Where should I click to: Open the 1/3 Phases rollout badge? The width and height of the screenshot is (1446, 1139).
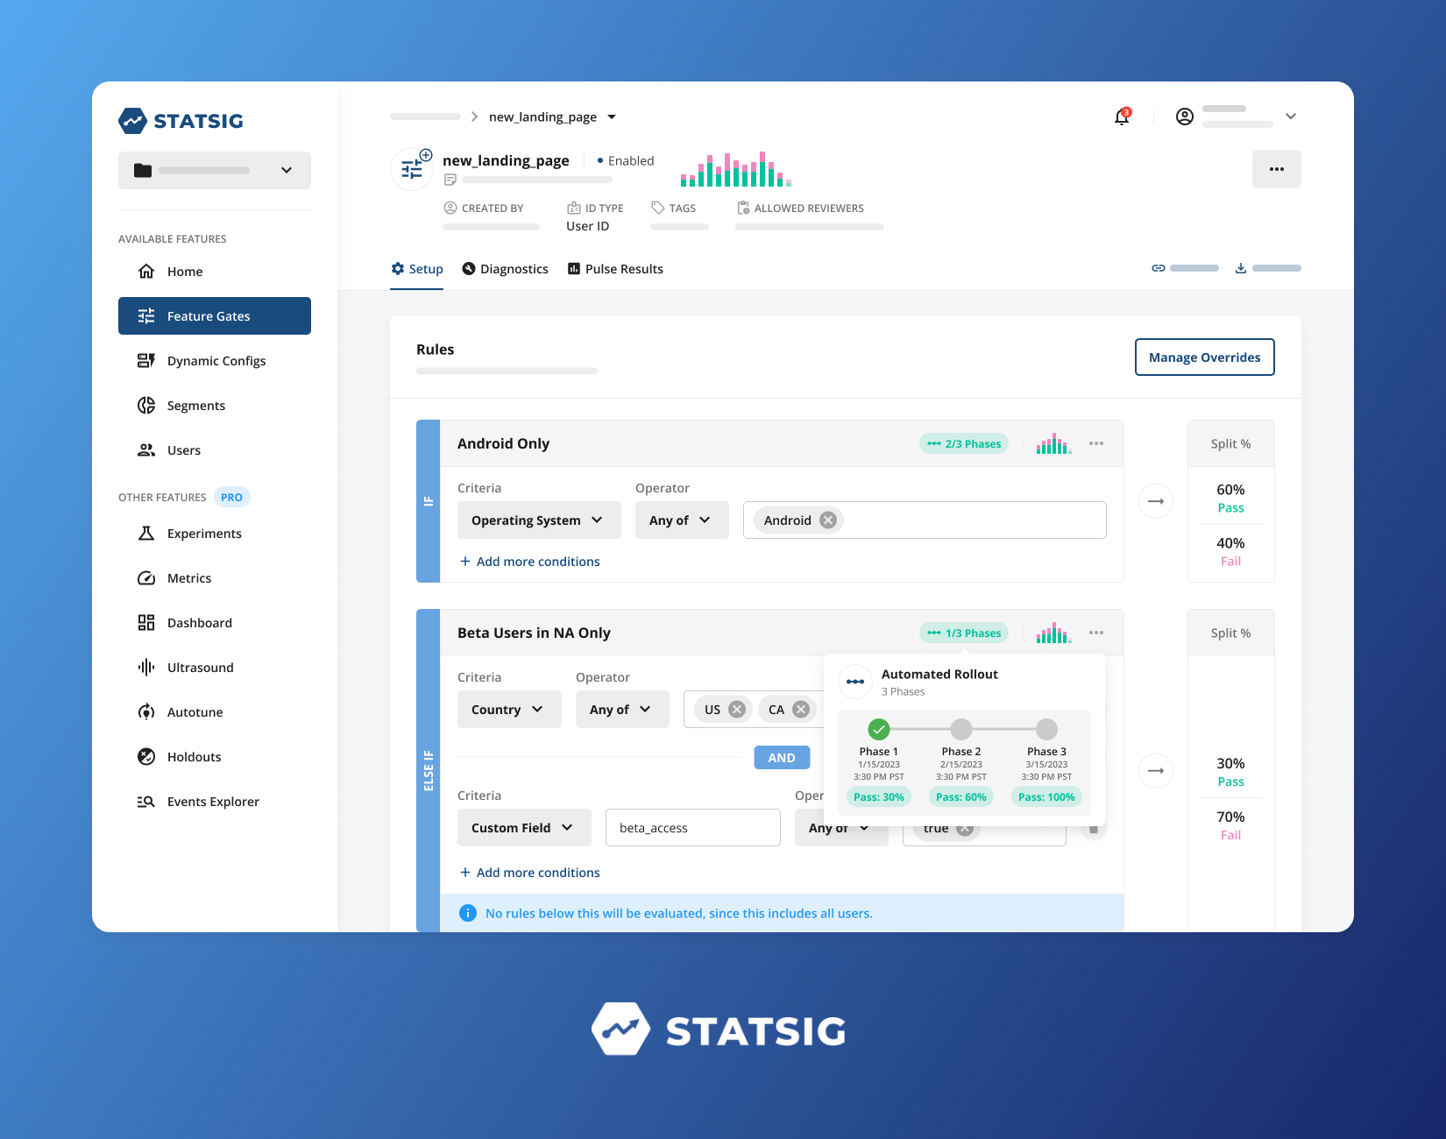[x=964, y=633]
